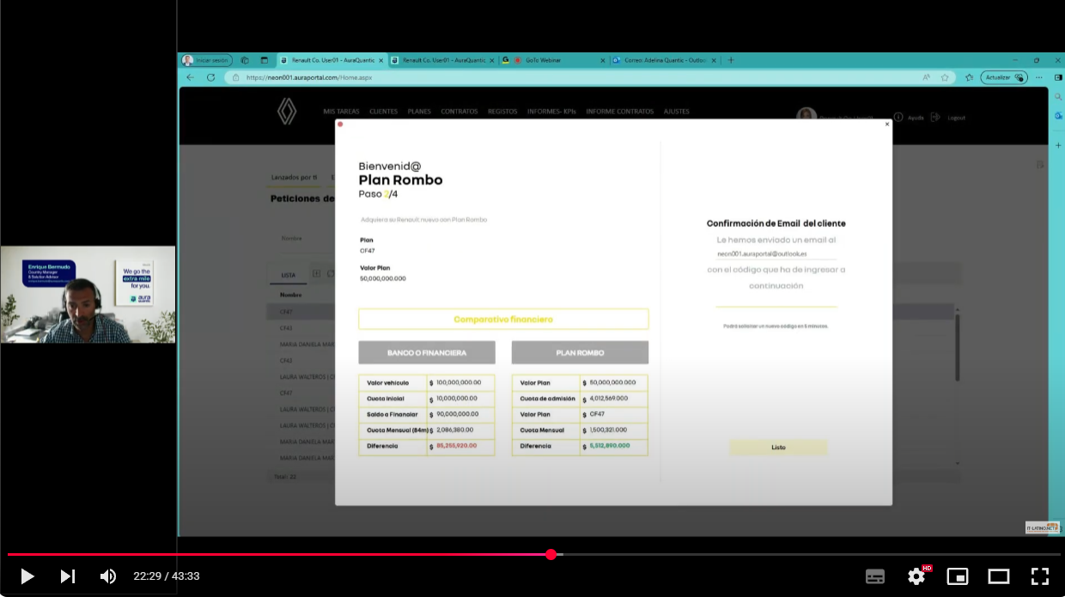Click the confirmation code input field
Screen dimensions: 1065x597
tap(776, 299)
